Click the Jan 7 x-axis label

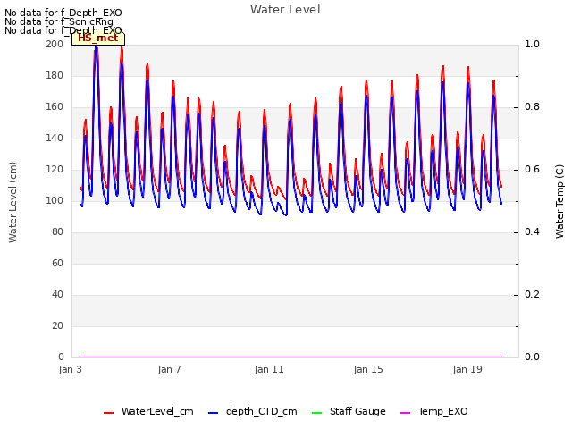click(x=169, y=369)
